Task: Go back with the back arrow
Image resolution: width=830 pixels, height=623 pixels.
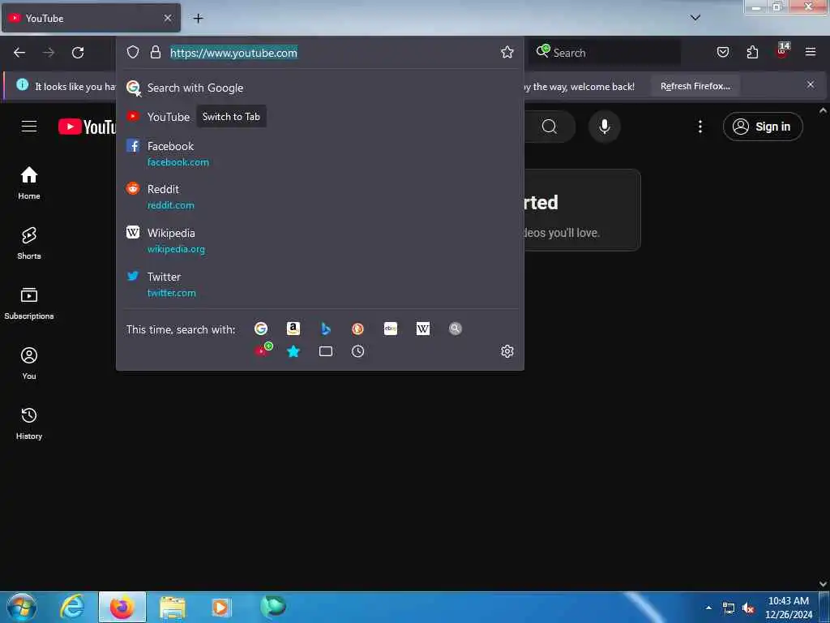Action: 19,53
